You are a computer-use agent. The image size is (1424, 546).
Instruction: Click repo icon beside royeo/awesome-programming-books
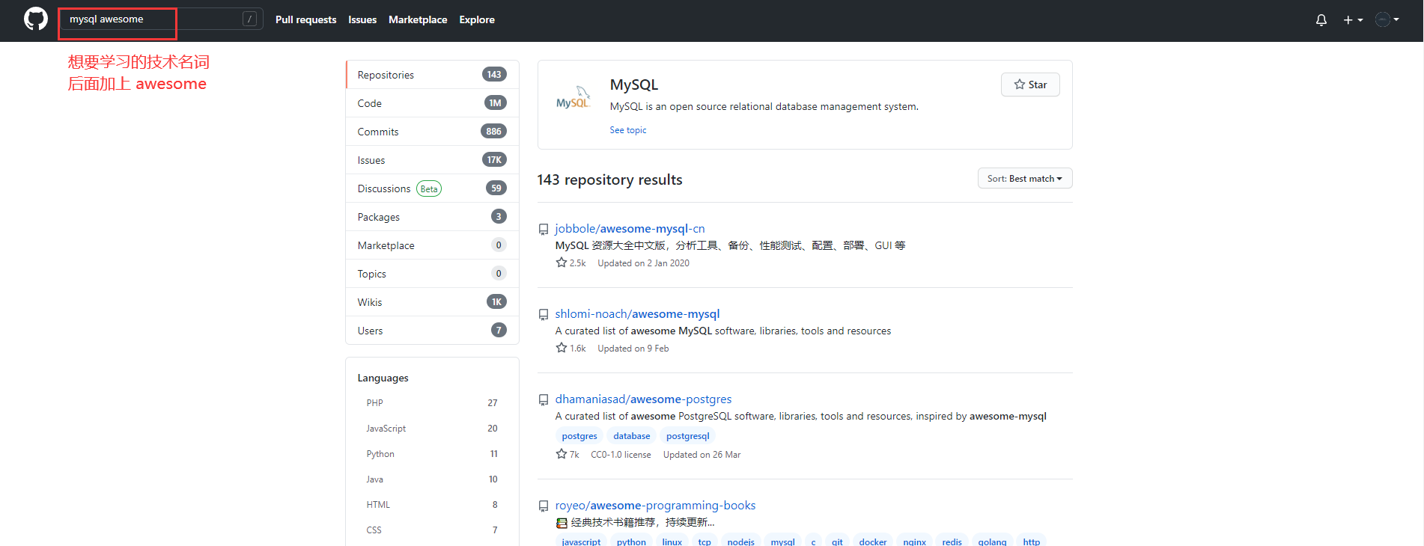[x=544, y=506]
